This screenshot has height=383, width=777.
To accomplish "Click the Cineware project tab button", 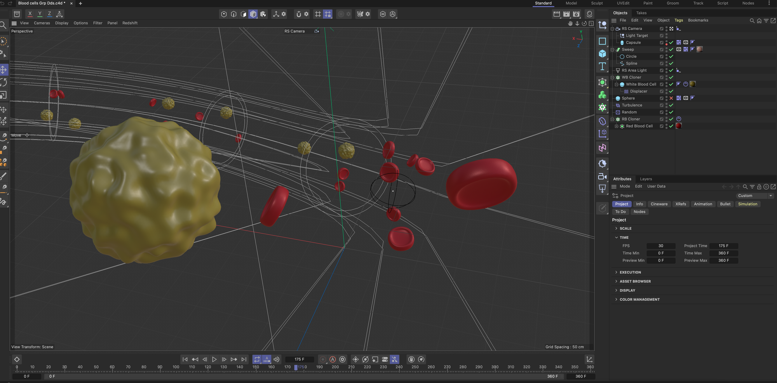I will pyautogui.click(x=659, y=204).
